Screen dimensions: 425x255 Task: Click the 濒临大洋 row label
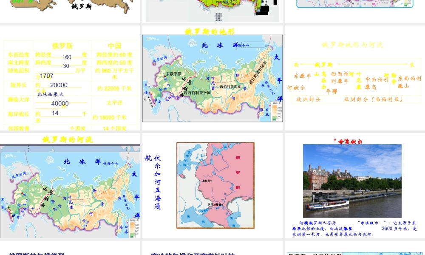click(x=18, y=100)
